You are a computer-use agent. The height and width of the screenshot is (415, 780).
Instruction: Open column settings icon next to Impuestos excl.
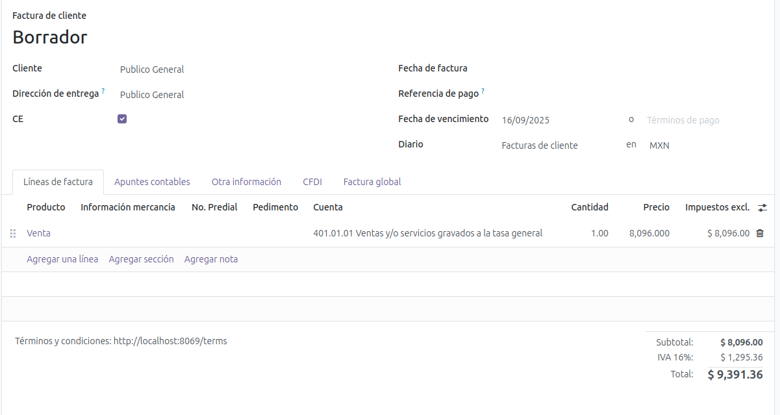[762, 208]
